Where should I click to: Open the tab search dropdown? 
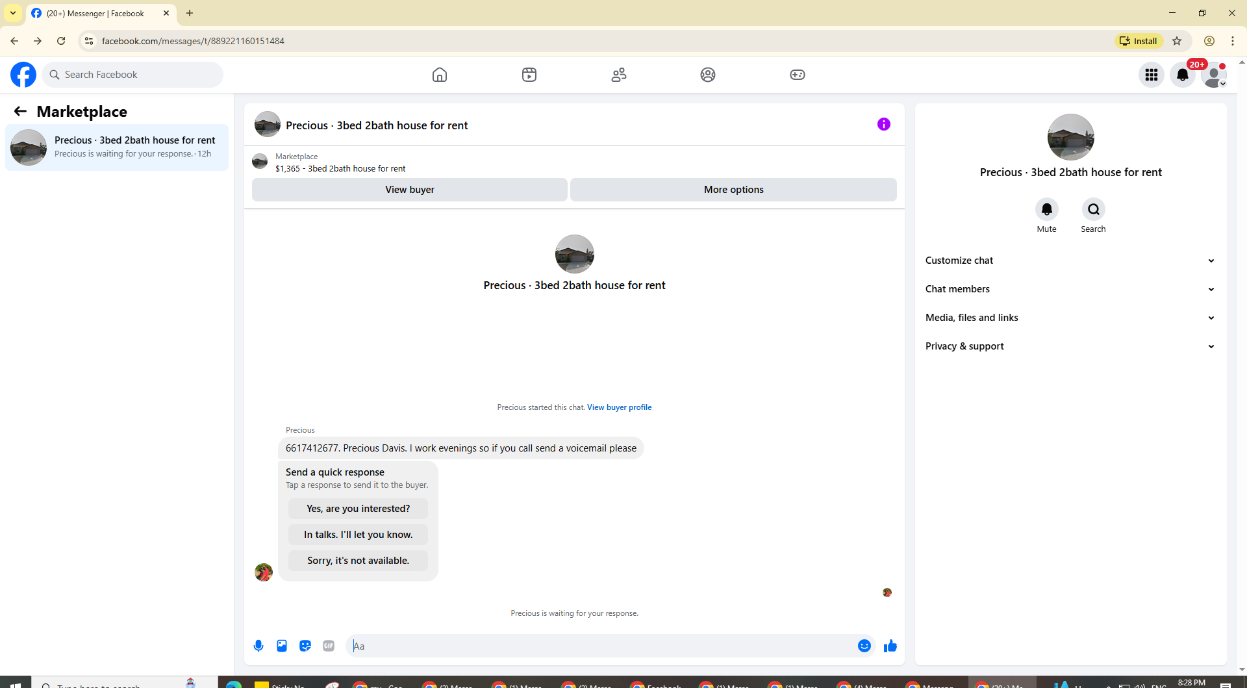[13, 13]
